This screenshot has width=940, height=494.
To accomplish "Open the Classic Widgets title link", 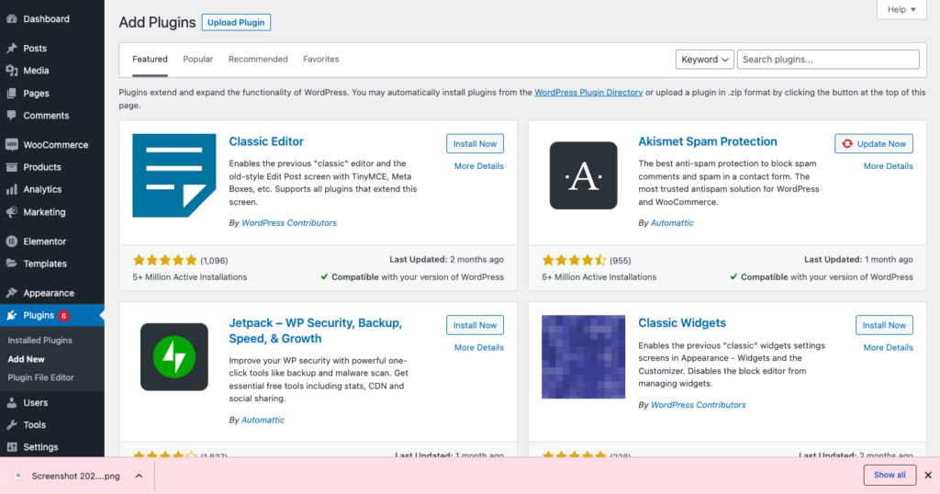I will coord(682,322).
